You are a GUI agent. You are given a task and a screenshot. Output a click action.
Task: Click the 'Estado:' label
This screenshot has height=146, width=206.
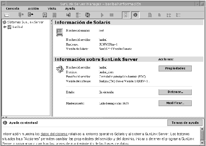(x=70, y=92)
